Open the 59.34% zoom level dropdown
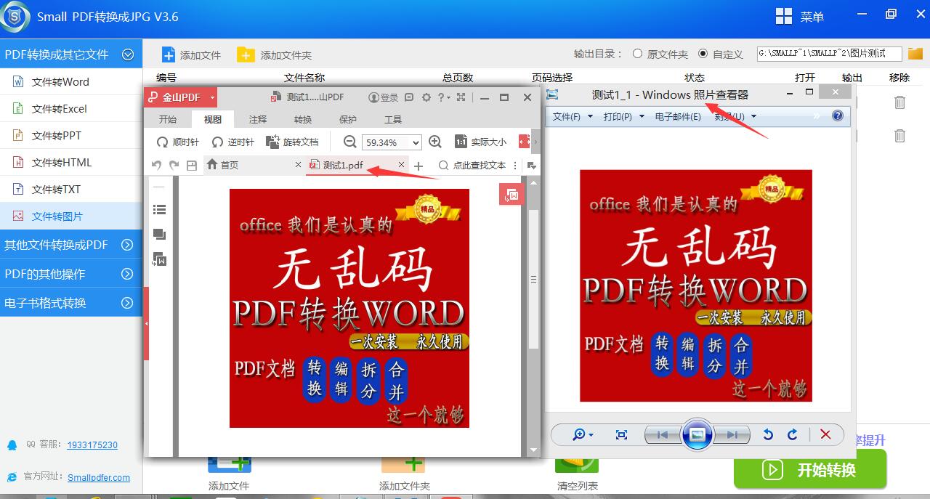The width and height of the screenshot is (930, 499). tap(392, 142)
